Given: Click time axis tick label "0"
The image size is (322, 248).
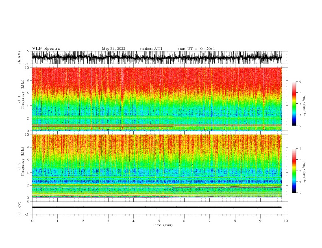Looking at the screenshot, I should 32,221.
